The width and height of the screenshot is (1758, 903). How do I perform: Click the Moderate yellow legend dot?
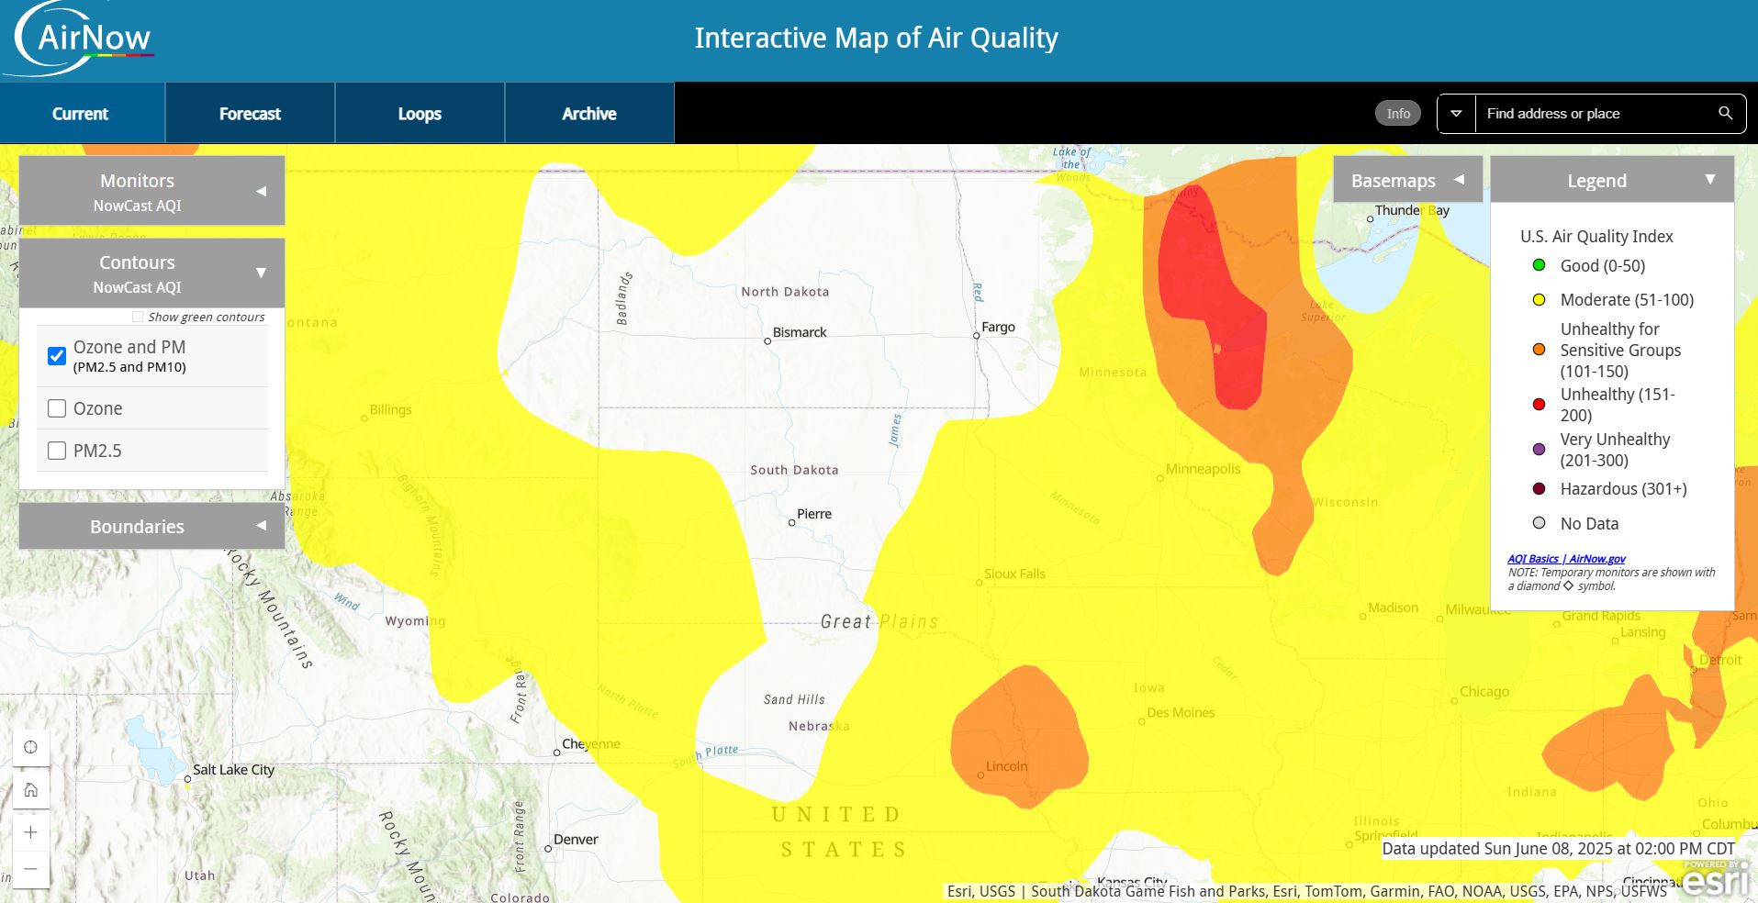[1540, 299]
